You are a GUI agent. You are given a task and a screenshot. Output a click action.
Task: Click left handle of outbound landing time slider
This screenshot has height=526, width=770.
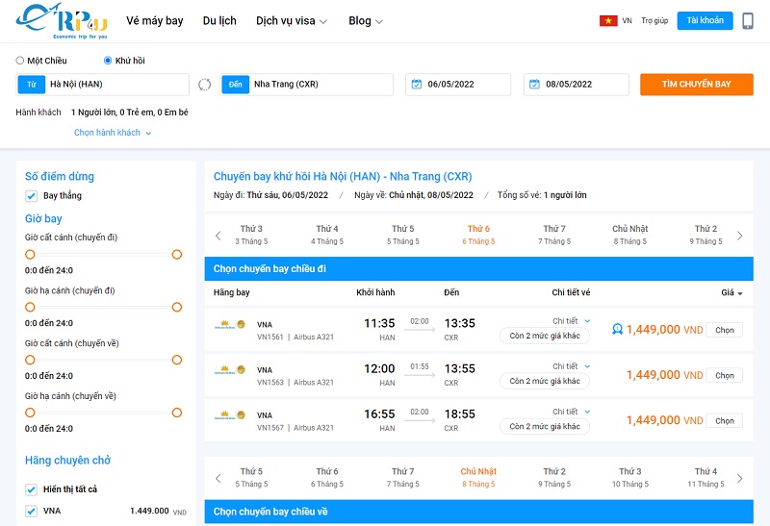click(x=30, y=307)
